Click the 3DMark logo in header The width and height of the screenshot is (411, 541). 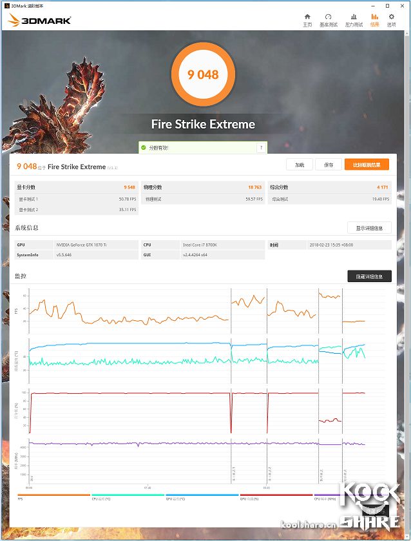39,20
